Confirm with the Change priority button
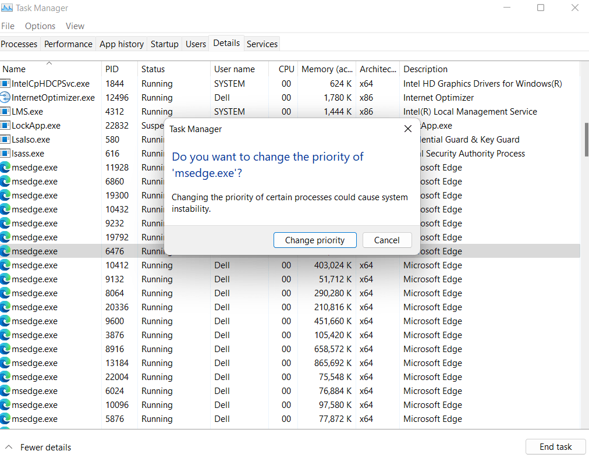Viewport: 589px width, 458px height. tap(315, 240)
